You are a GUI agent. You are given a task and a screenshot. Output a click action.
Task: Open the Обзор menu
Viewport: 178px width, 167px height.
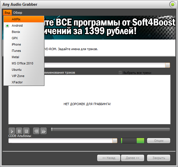coord(17,13)
